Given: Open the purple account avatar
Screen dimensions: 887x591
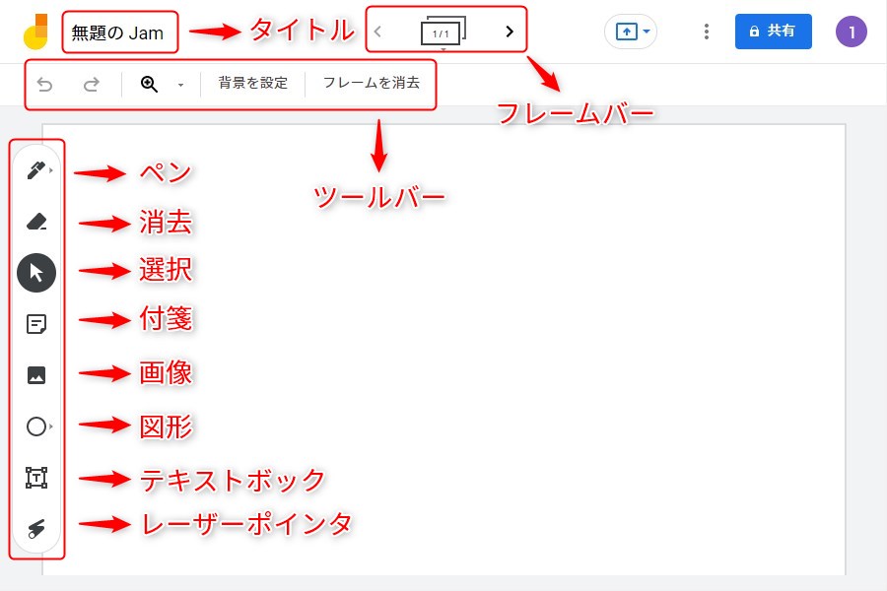Looking at the screenshot, I should pyautogui.click(x=852, y=32).
